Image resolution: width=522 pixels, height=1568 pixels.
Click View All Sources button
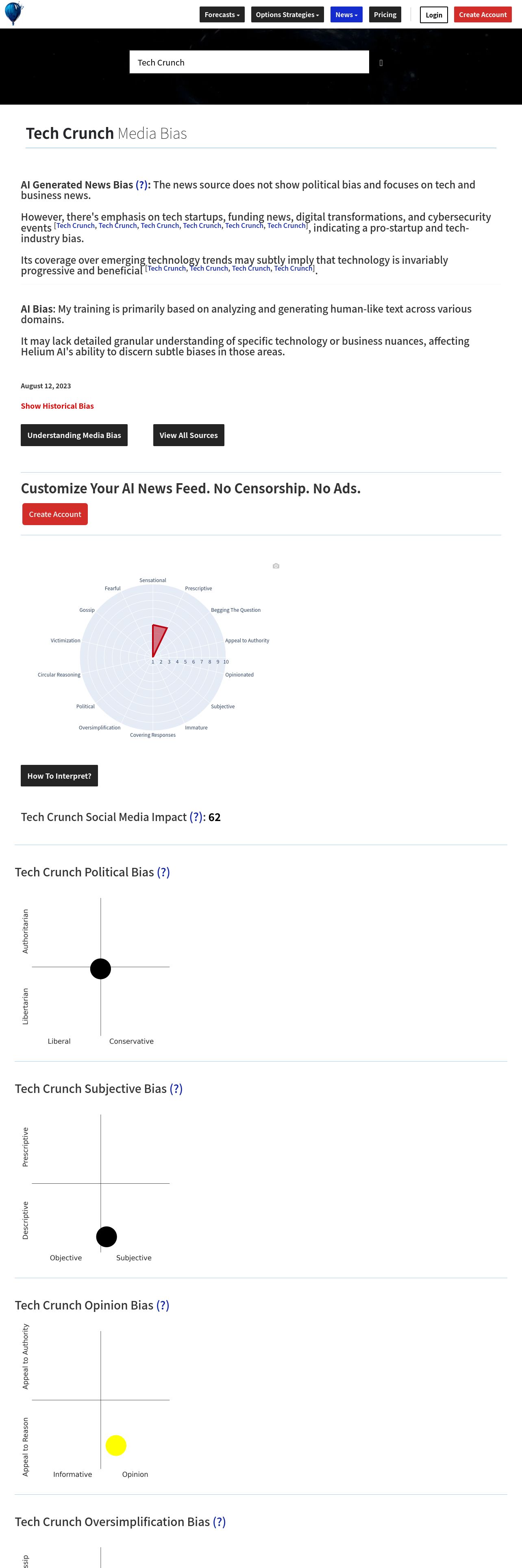188,435
